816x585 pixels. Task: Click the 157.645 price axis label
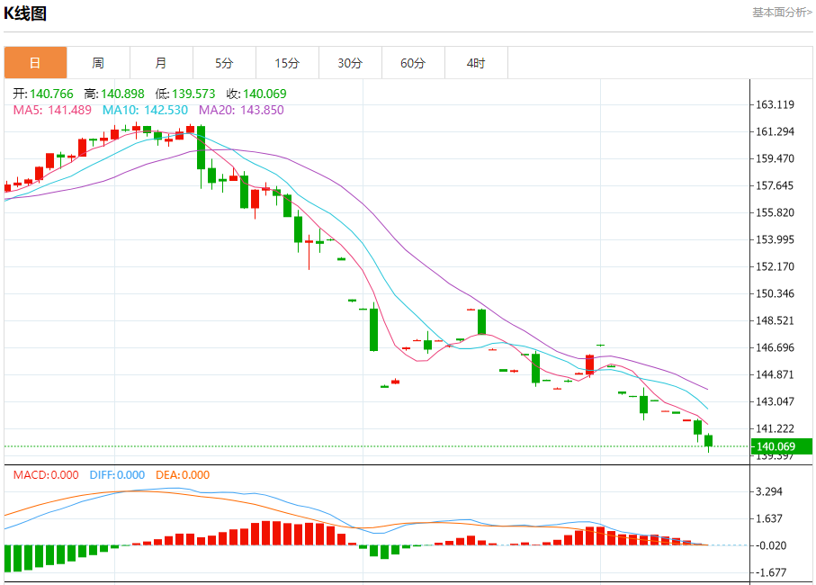(775, 185)
